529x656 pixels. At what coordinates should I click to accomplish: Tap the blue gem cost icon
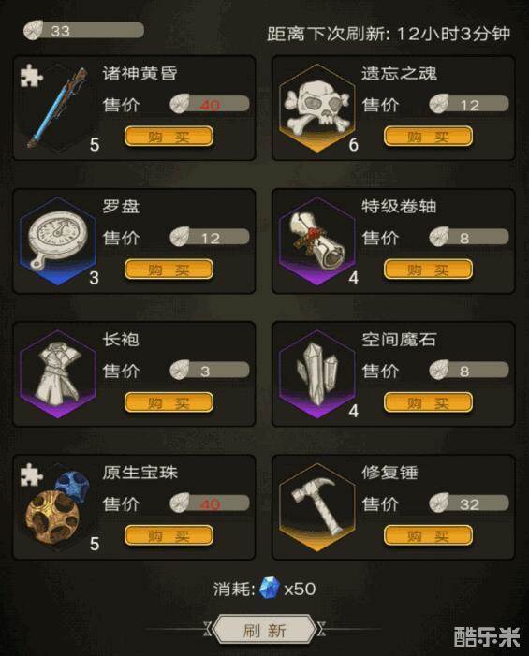click(269, 588)
